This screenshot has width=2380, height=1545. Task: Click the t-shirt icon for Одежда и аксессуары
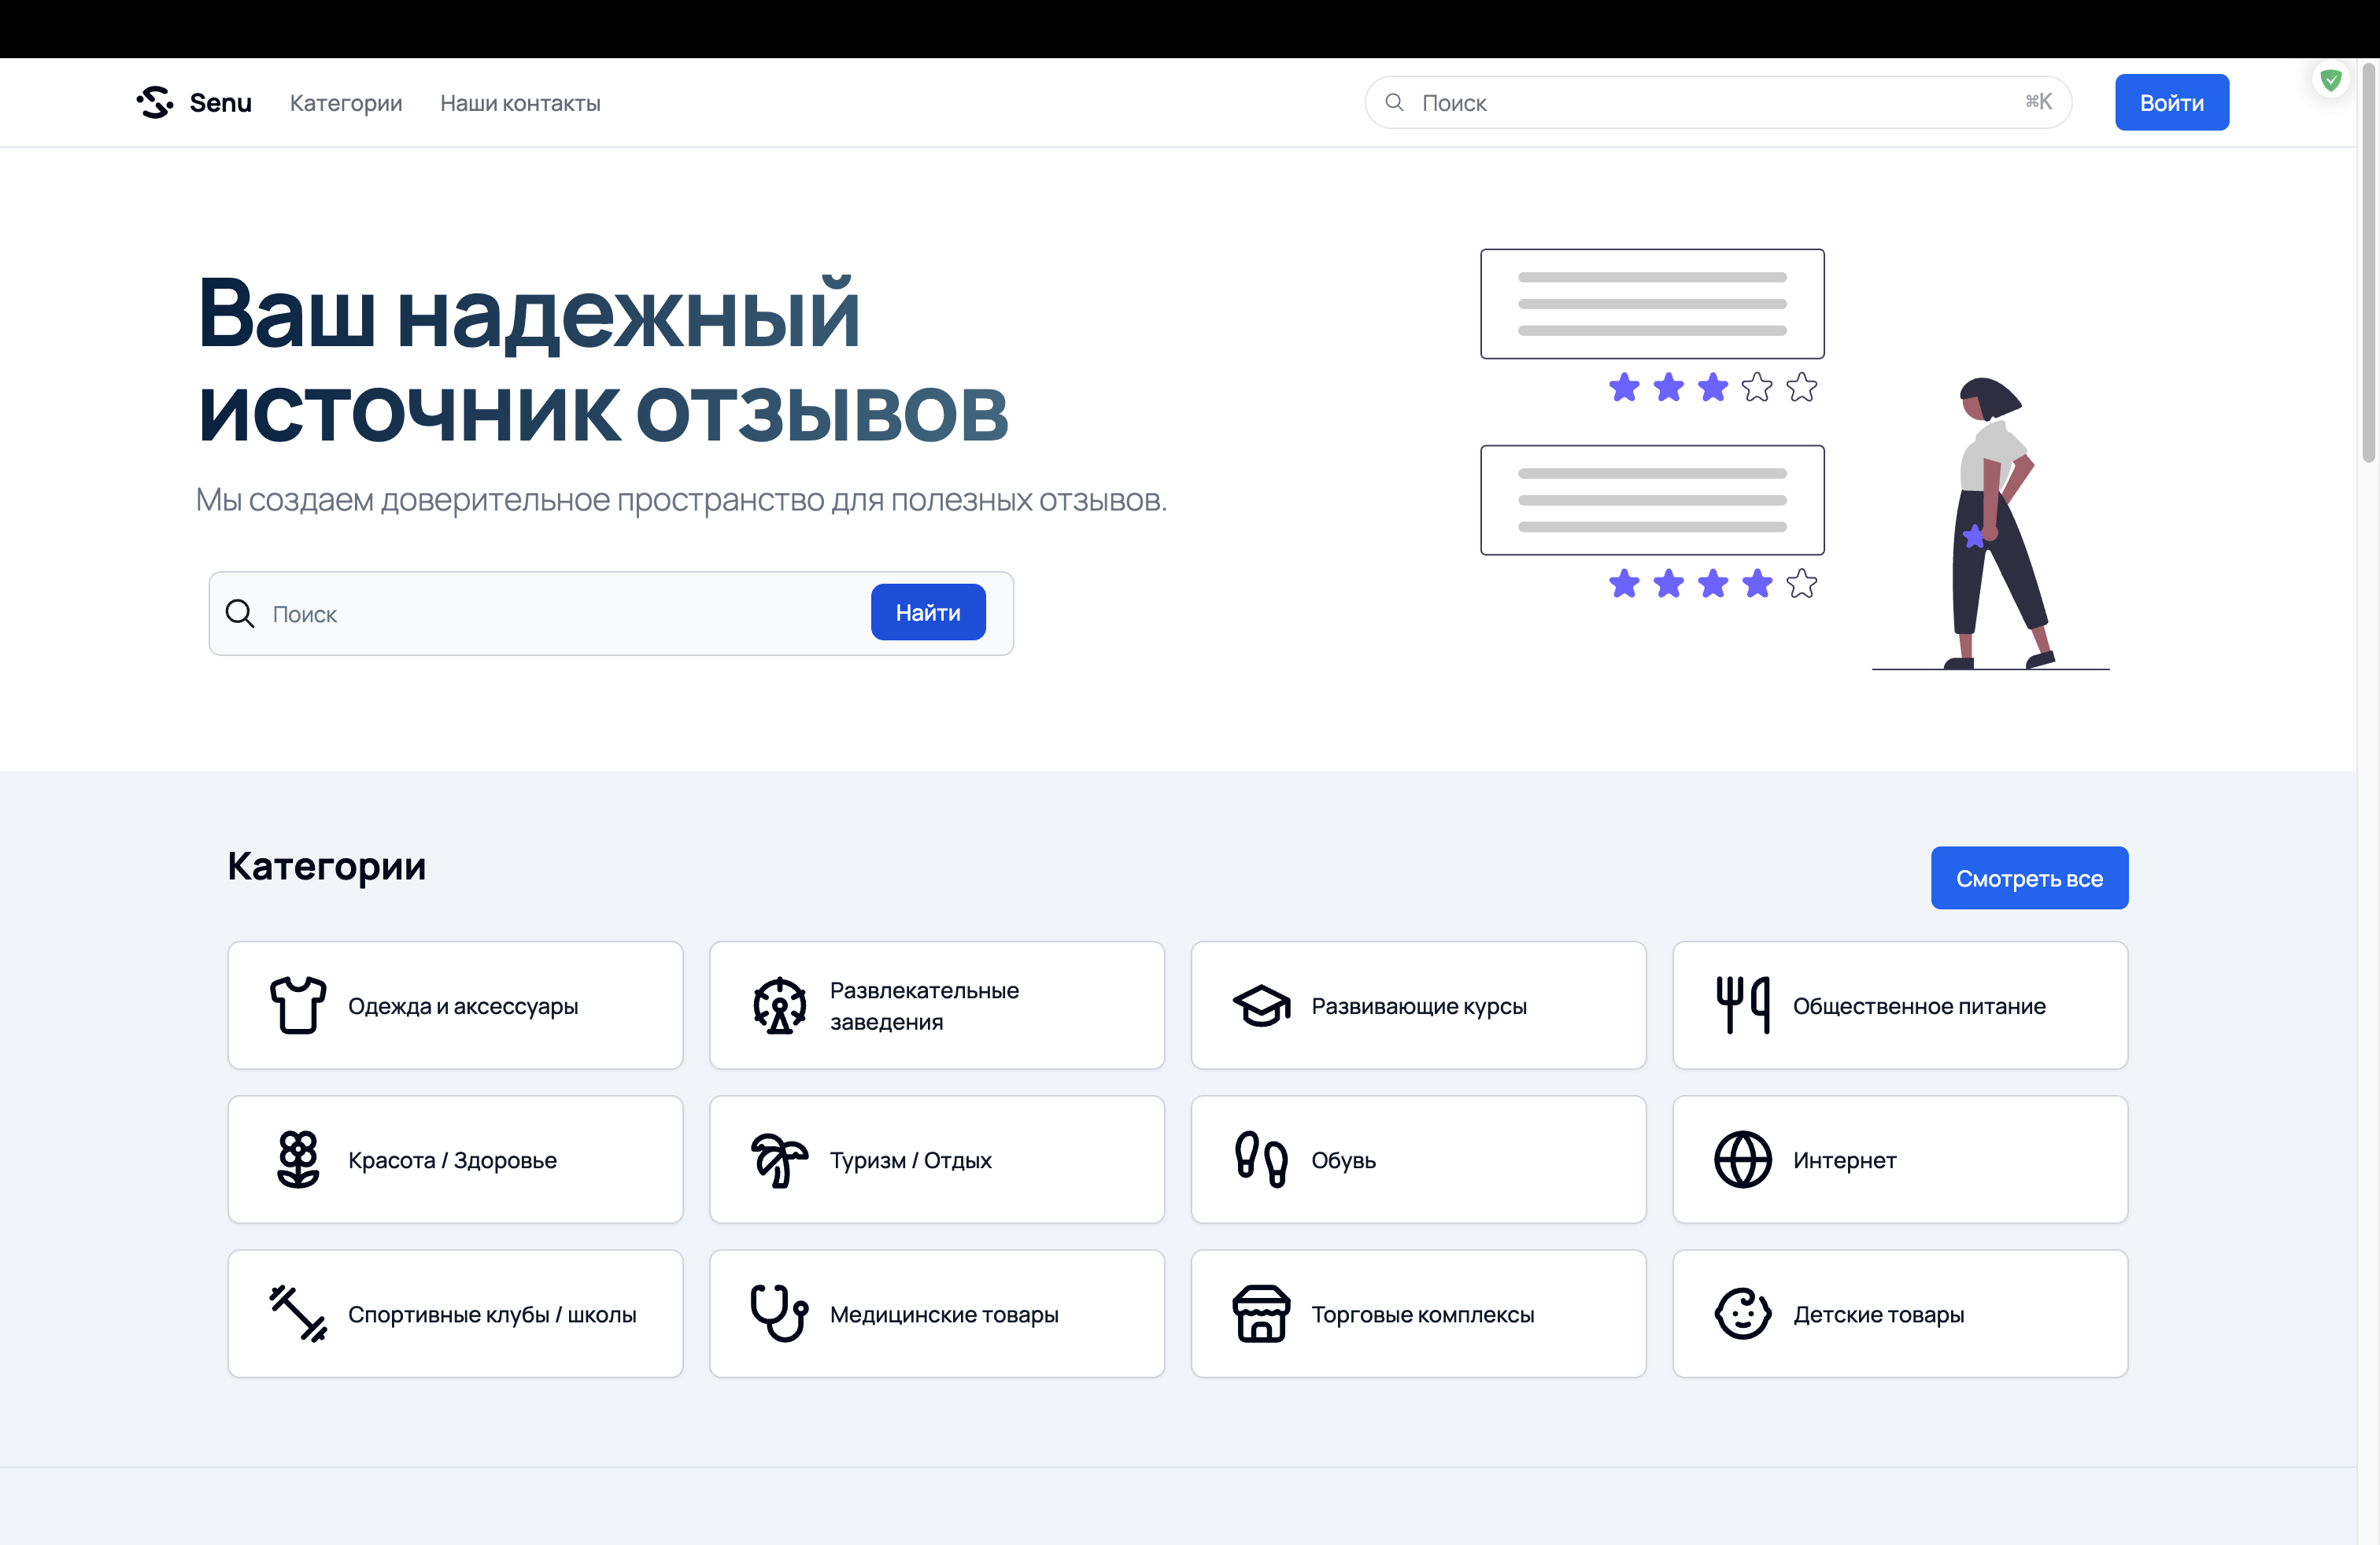coord(298,1005)
